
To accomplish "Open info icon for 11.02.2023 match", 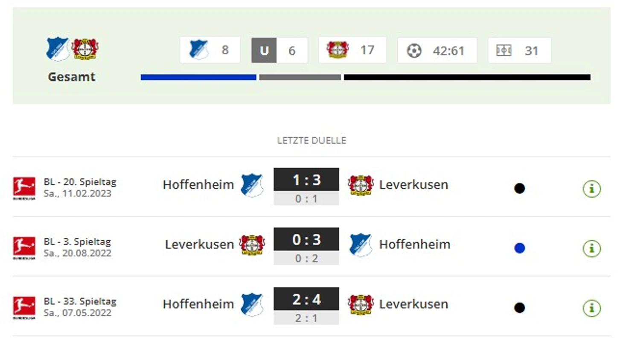I will pos(591,188).
